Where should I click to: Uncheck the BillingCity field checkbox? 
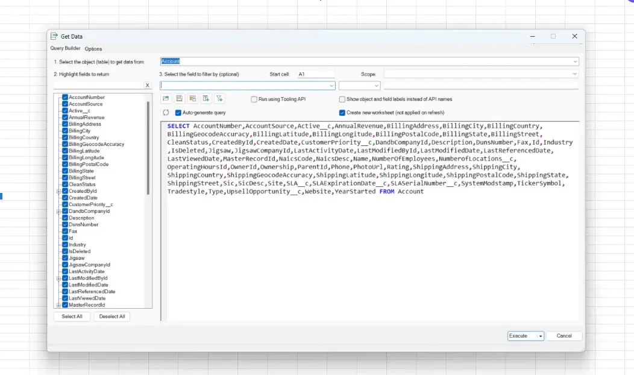(65, 131)
